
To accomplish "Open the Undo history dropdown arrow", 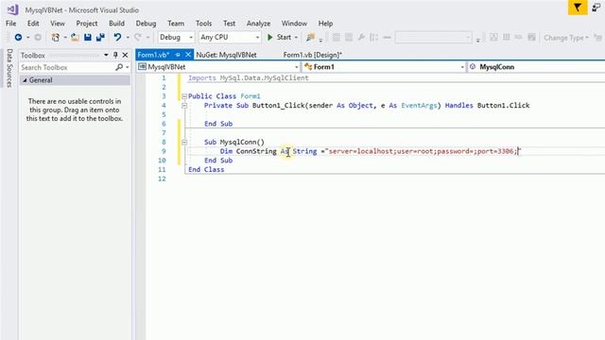I will tap(128, 38).
